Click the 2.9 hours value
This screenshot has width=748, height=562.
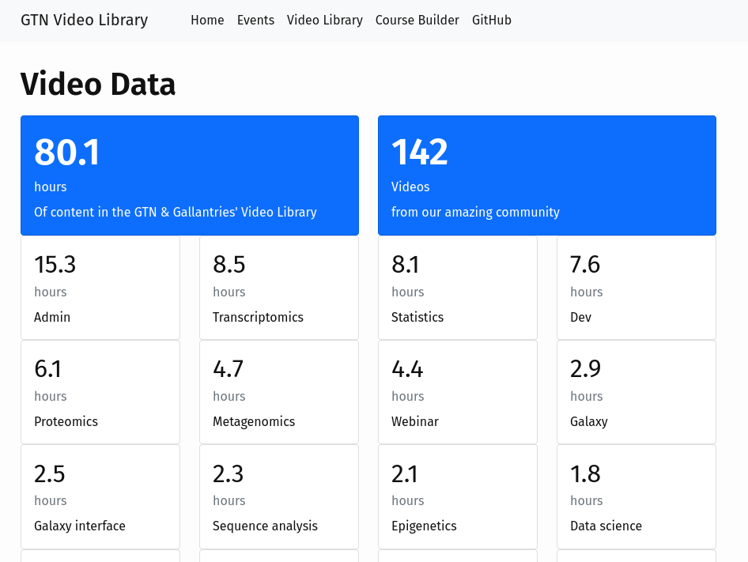[x=585, y=369]
